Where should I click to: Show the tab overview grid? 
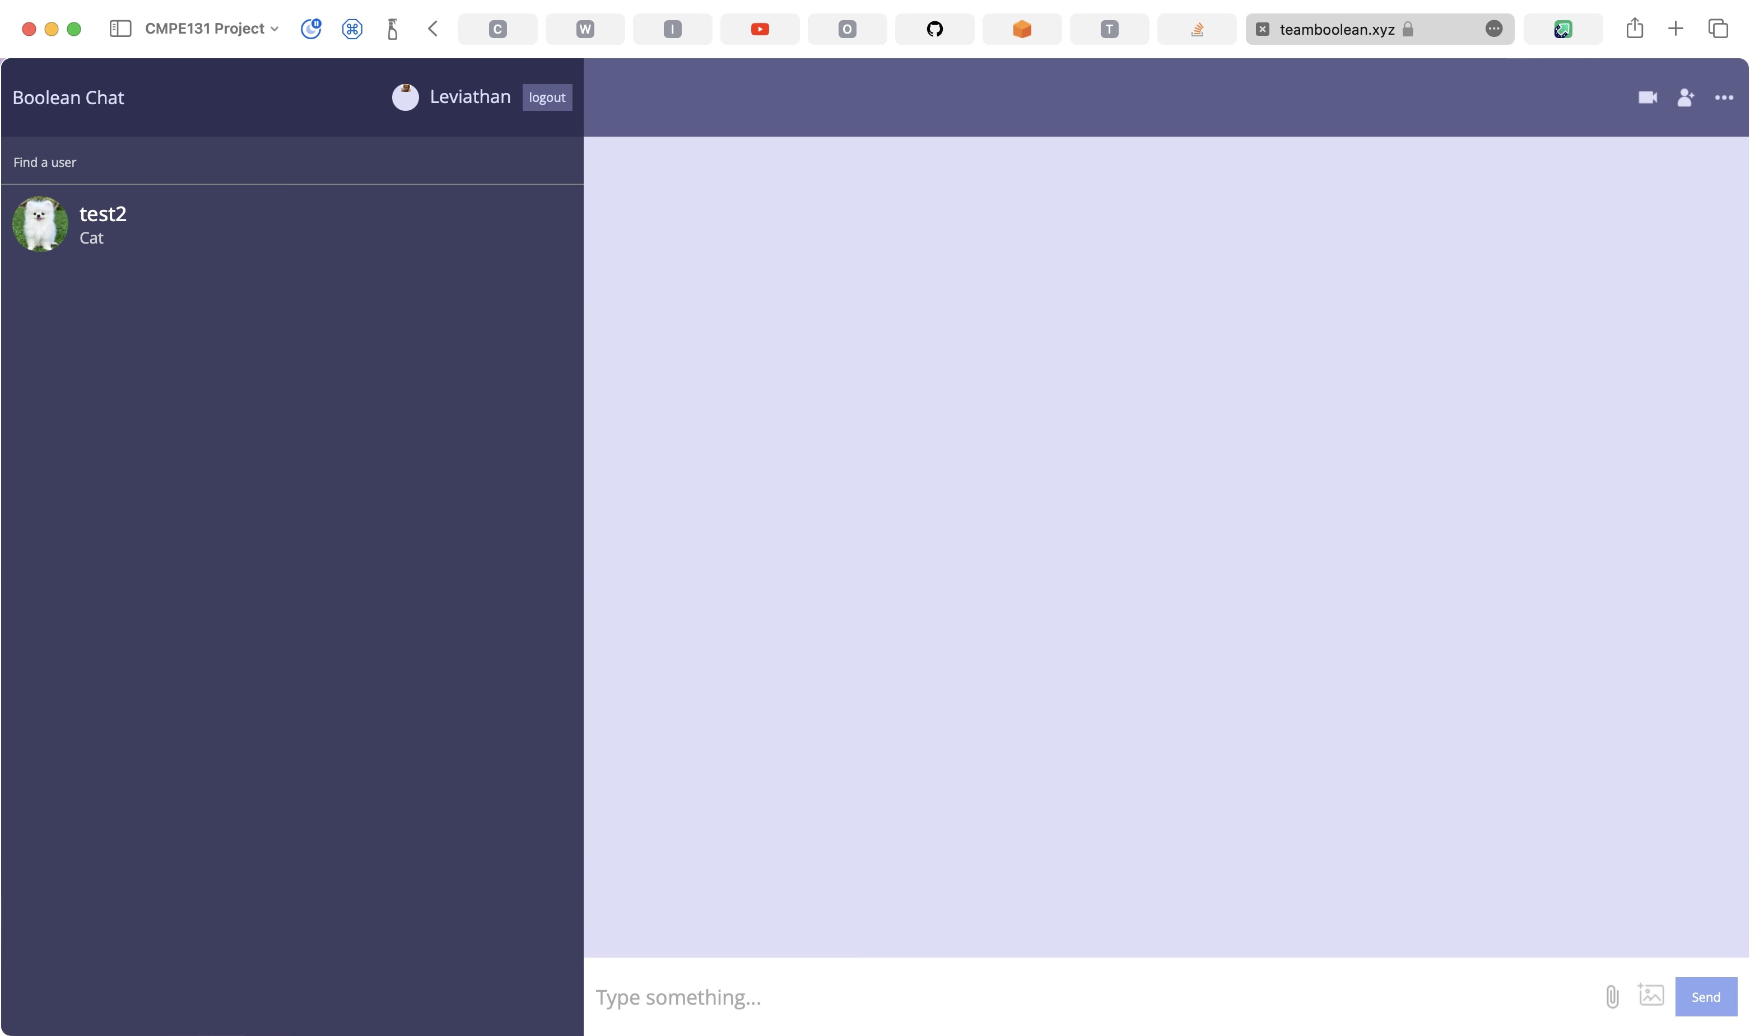tap(1719, 29)
